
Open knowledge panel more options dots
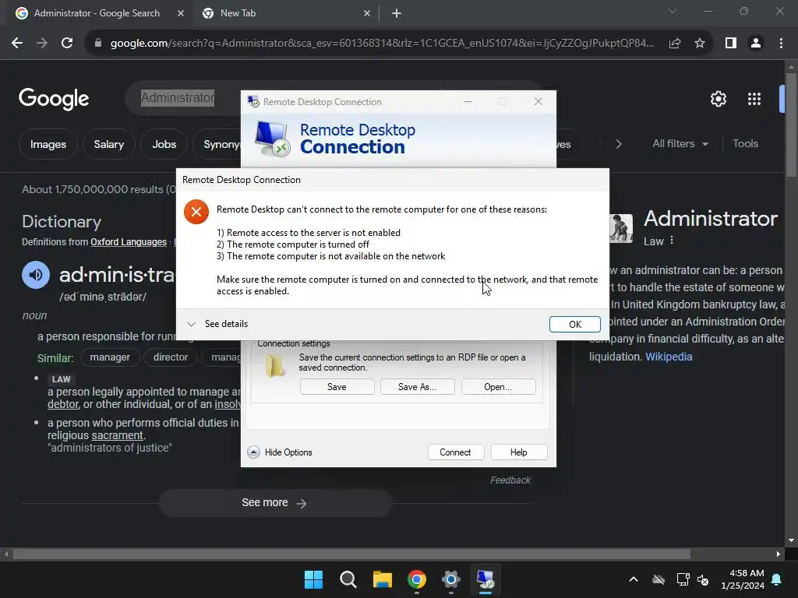click(x=672, y=241)
